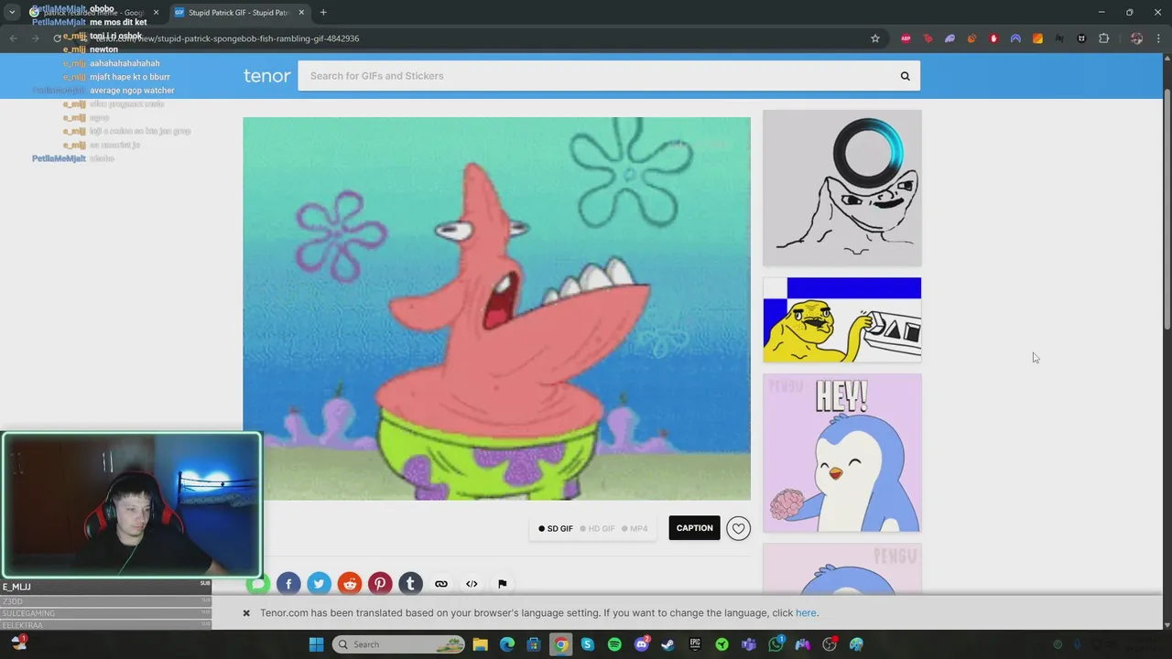Open the Windows Start menu
This screenshot has height=659, width=1172.
(x=316, y=644)
